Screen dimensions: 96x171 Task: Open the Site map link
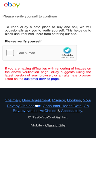(12, 100)
